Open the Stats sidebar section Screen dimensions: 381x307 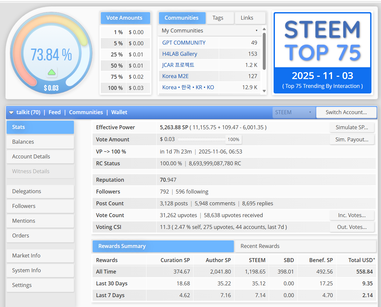40,127
